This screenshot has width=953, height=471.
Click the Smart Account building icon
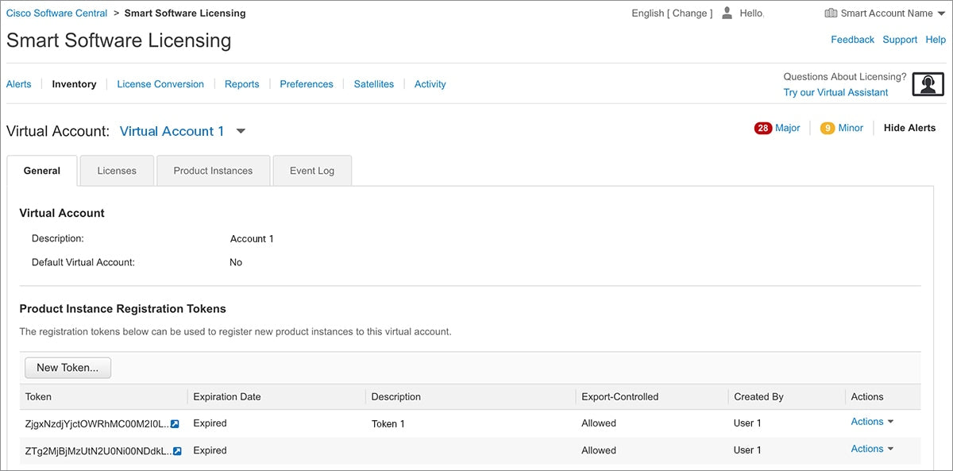point(831,13)
